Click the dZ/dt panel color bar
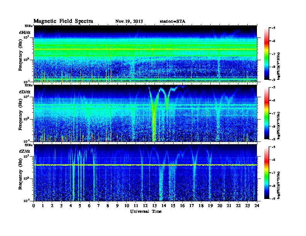Viewport: 306px width, 236px height. click(x=267, y=172)
